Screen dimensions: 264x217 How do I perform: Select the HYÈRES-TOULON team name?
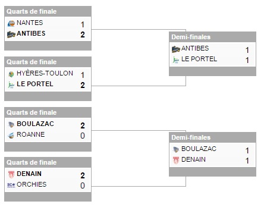click(x=45, y=73)
